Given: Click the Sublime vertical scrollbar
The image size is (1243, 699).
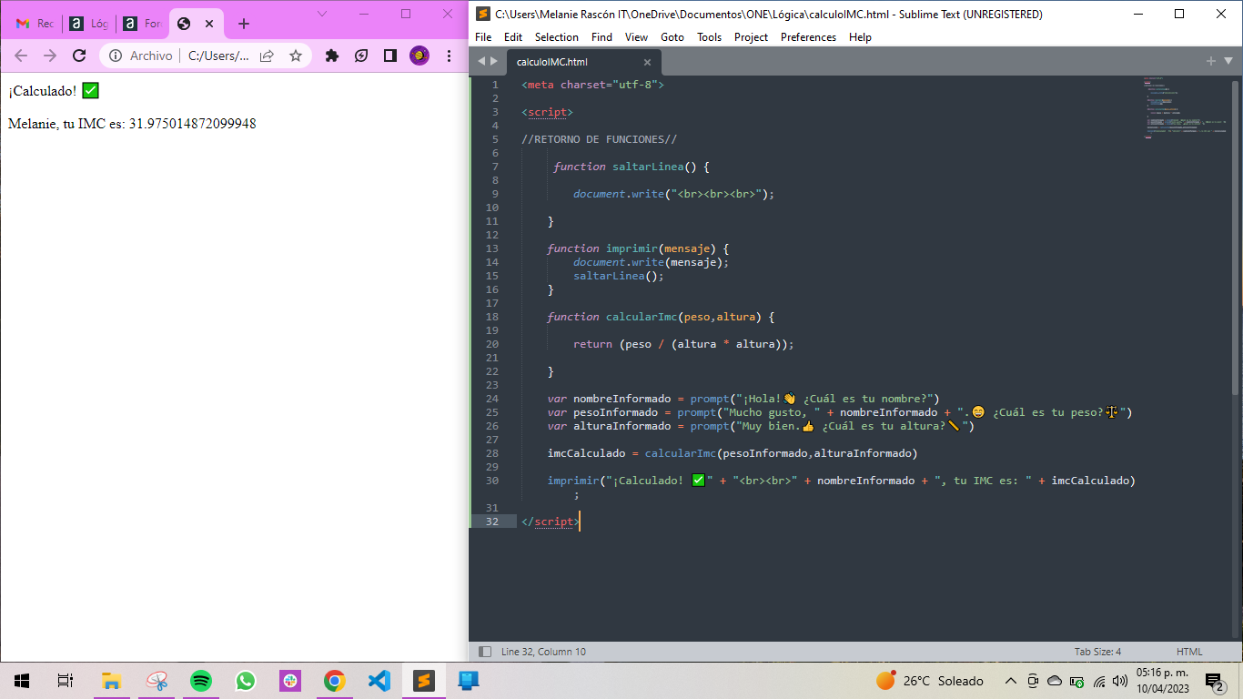Looking at the screenshot, I should [1235, 237].
